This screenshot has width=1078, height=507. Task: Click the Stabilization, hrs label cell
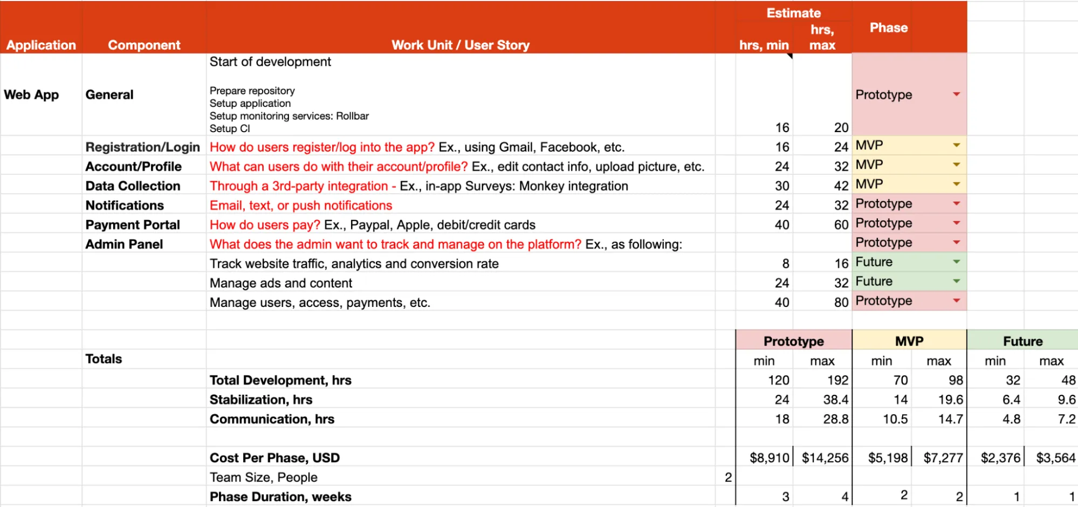coord(261,399)
